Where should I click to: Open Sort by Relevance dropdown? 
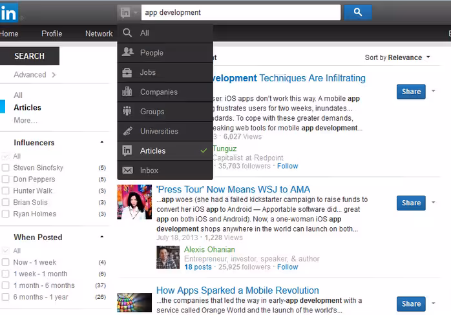(x=397, y=57)
